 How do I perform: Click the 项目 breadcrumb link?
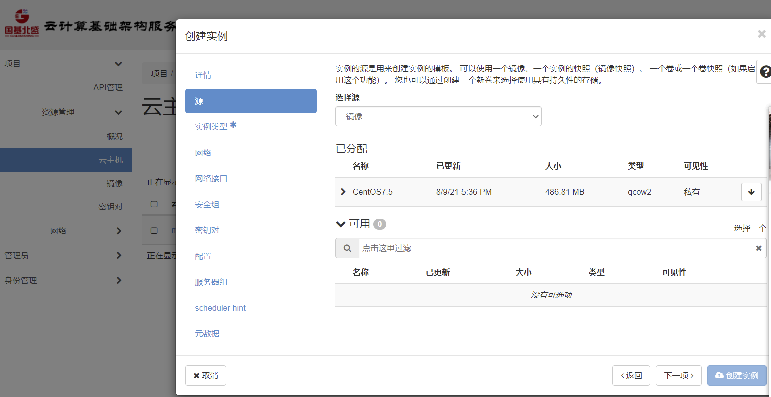coord(159,73)
